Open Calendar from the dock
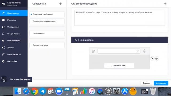 coord(51,91)
